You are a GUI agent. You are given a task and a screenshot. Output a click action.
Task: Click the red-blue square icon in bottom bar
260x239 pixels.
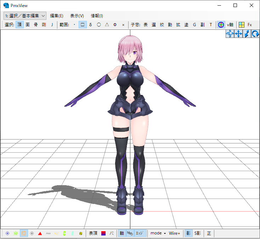(x=103, y=233)
